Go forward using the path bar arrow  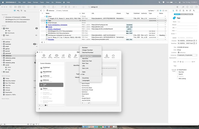pos(44,11)
